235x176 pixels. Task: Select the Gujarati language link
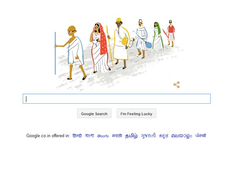148,136
